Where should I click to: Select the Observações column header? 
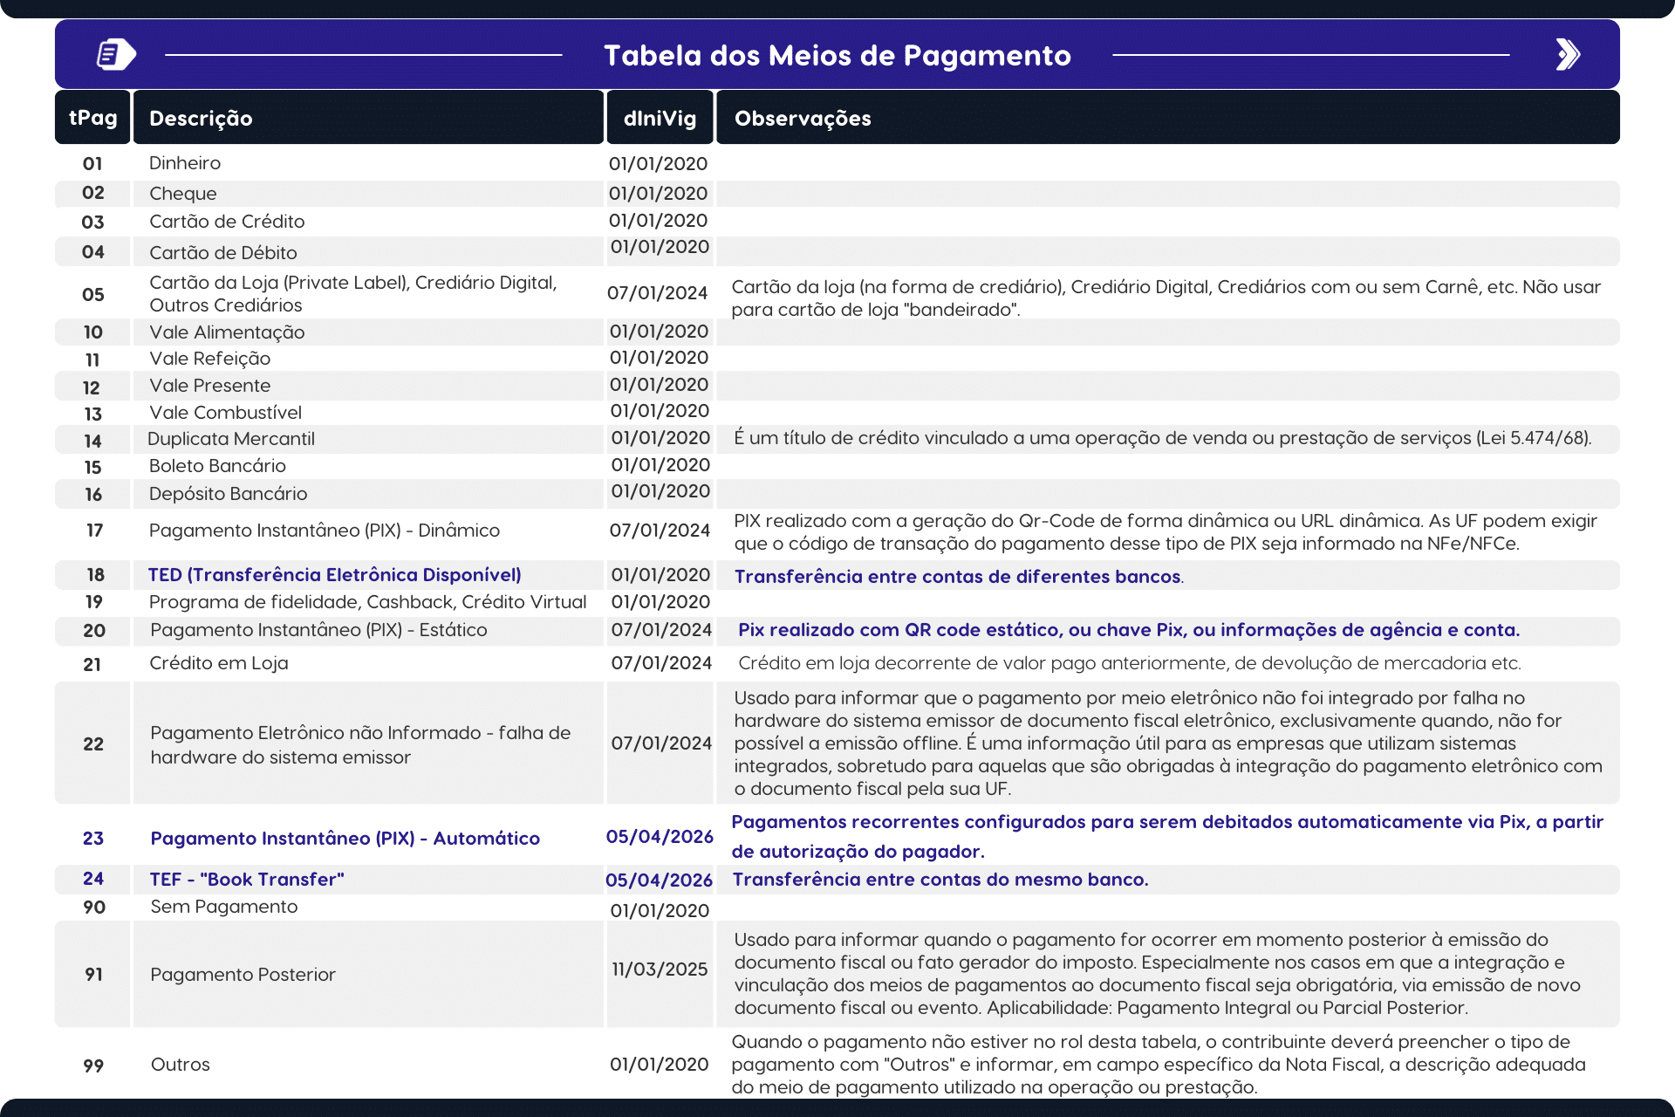[803, 117]
